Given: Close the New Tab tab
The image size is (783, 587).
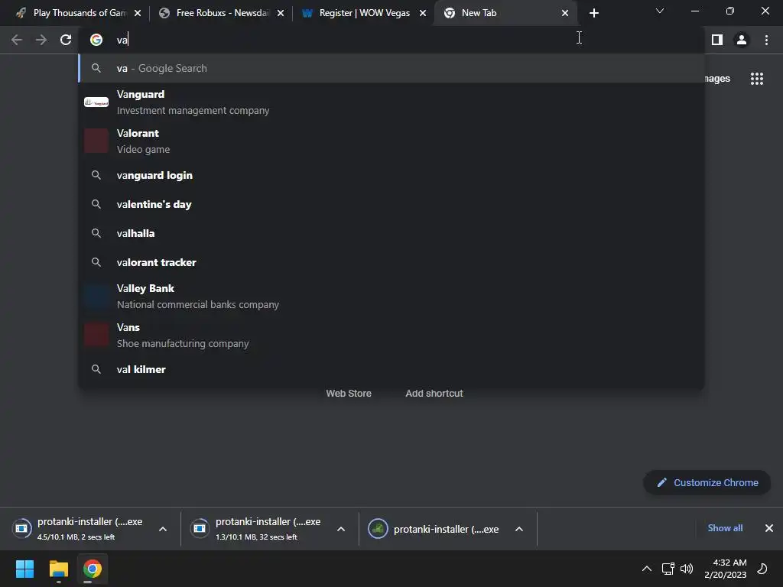Looking at the screenshot, I should tap(565, 13).
